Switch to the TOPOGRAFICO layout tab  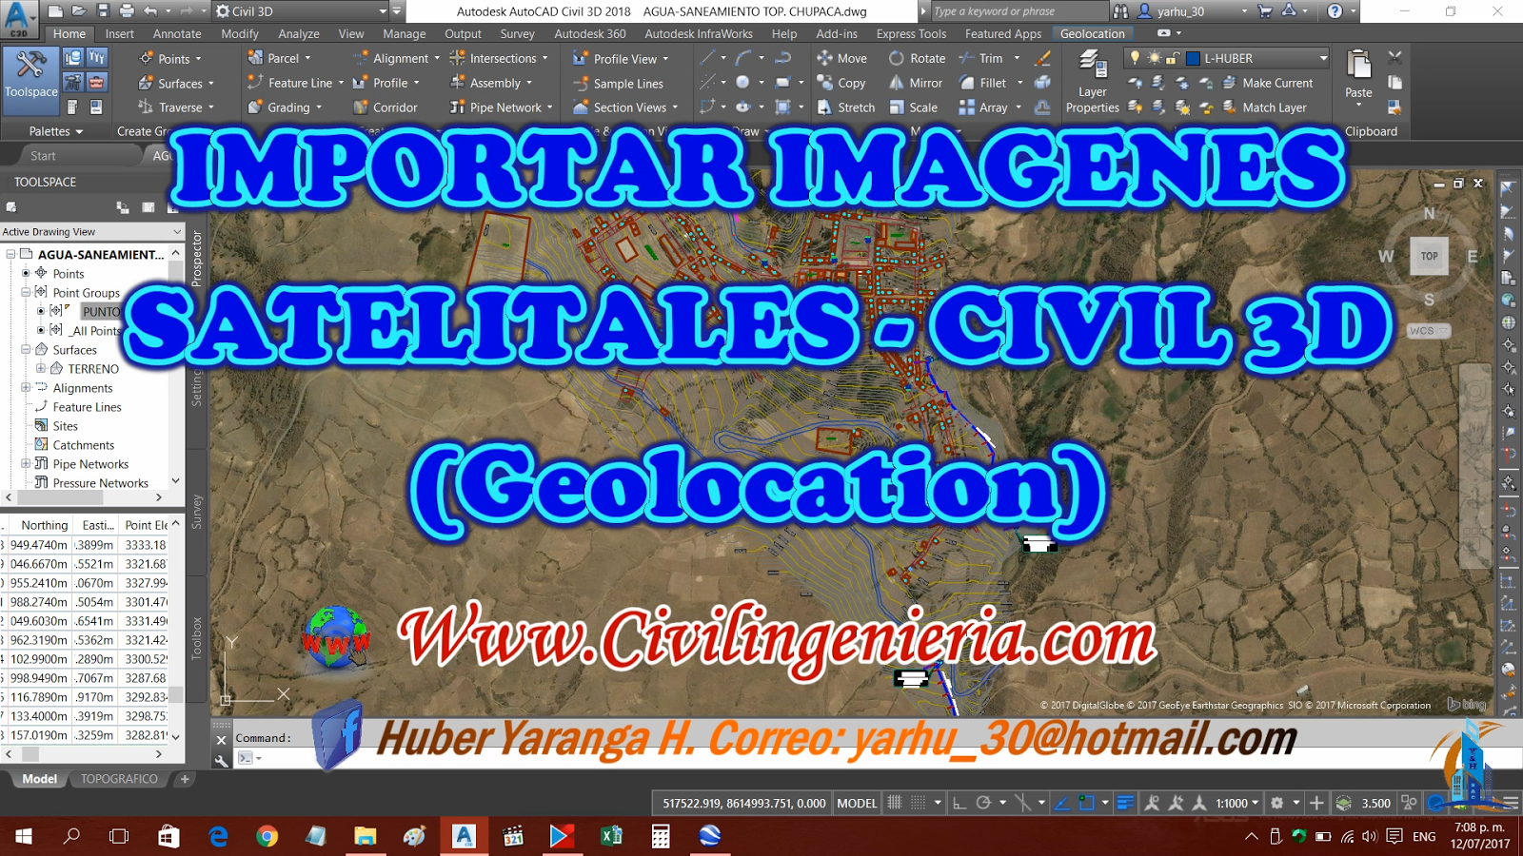pos(119,778)
